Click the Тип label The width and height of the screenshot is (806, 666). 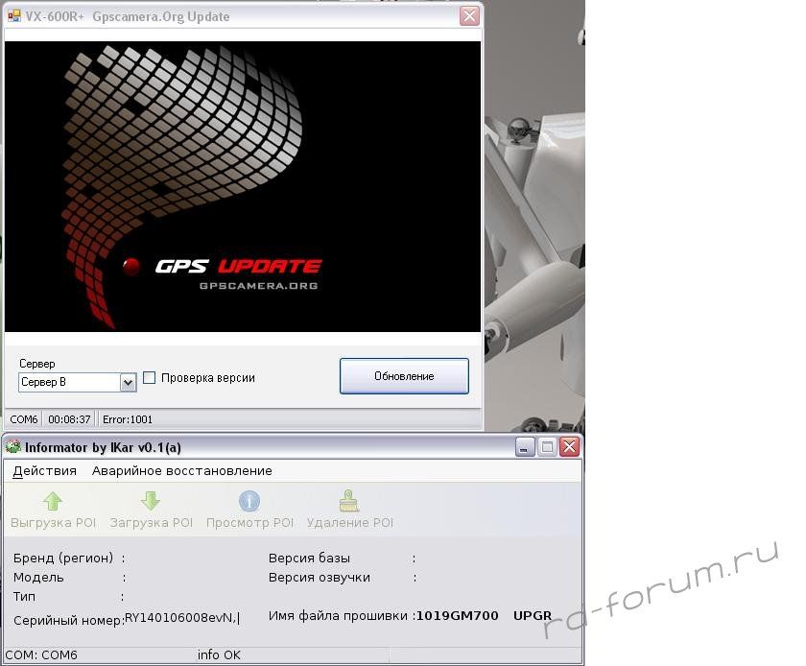24,596
